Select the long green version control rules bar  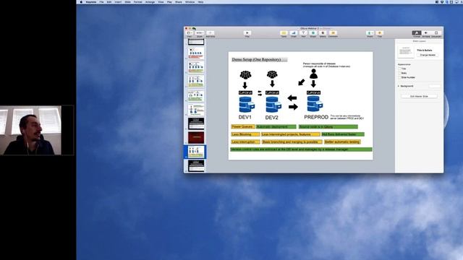point(301,149)
